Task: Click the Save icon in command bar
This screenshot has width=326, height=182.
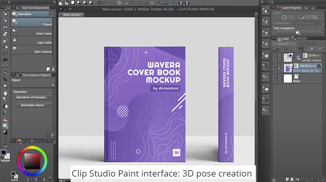Action: click(x=73, y=3)
